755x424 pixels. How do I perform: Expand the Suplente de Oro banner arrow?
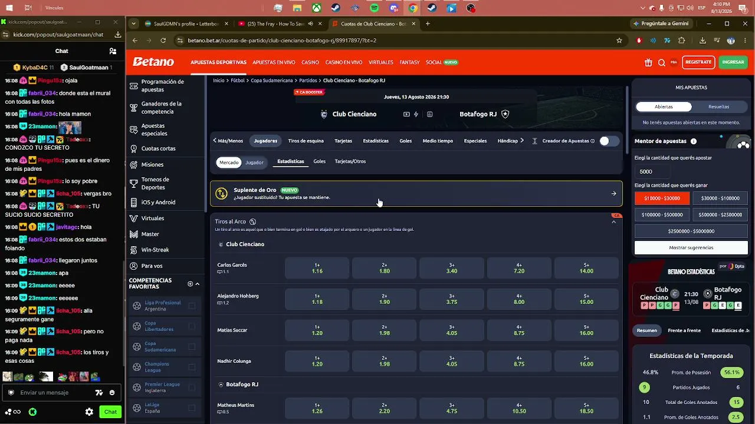pos(613,194)
